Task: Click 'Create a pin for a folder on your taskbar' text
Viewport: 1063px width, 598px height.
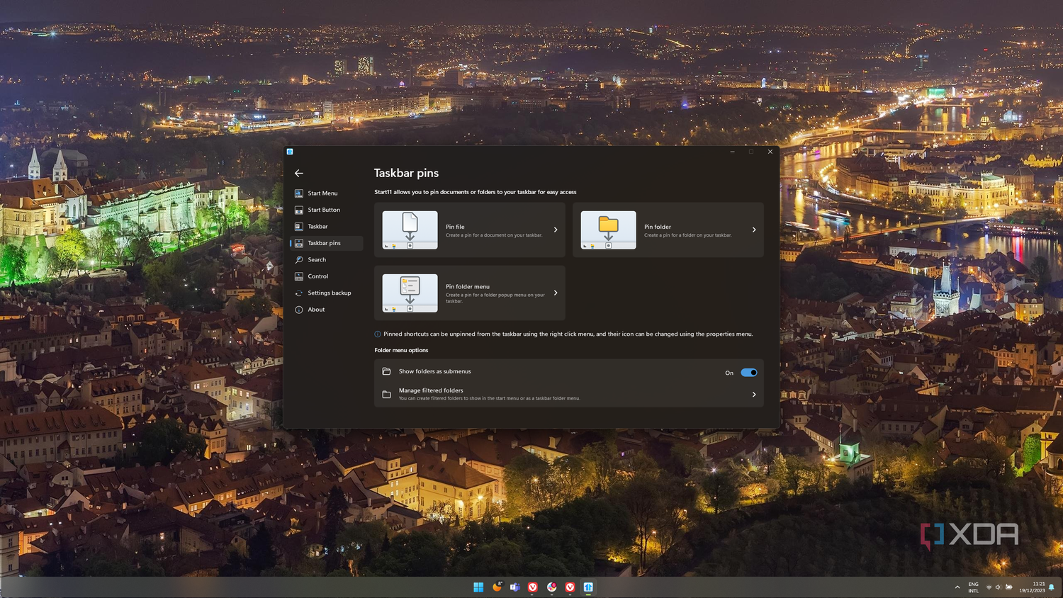Action: click(x=687, y=235)
